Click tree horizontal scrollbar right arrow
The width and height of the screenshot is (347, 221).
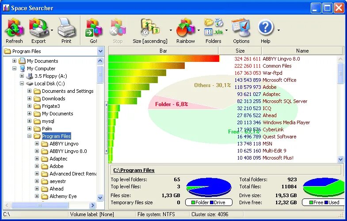point(93,205)
